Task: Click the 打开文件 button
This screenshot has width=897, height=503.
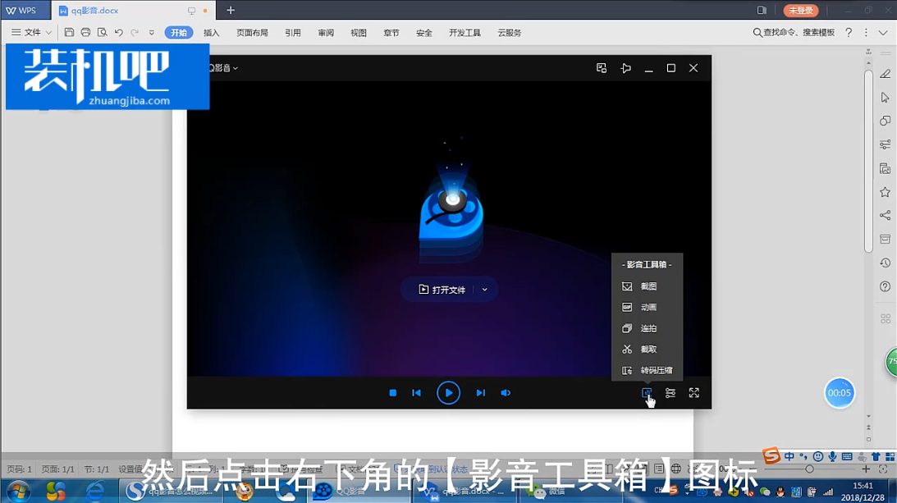Action: coord(442,290)
